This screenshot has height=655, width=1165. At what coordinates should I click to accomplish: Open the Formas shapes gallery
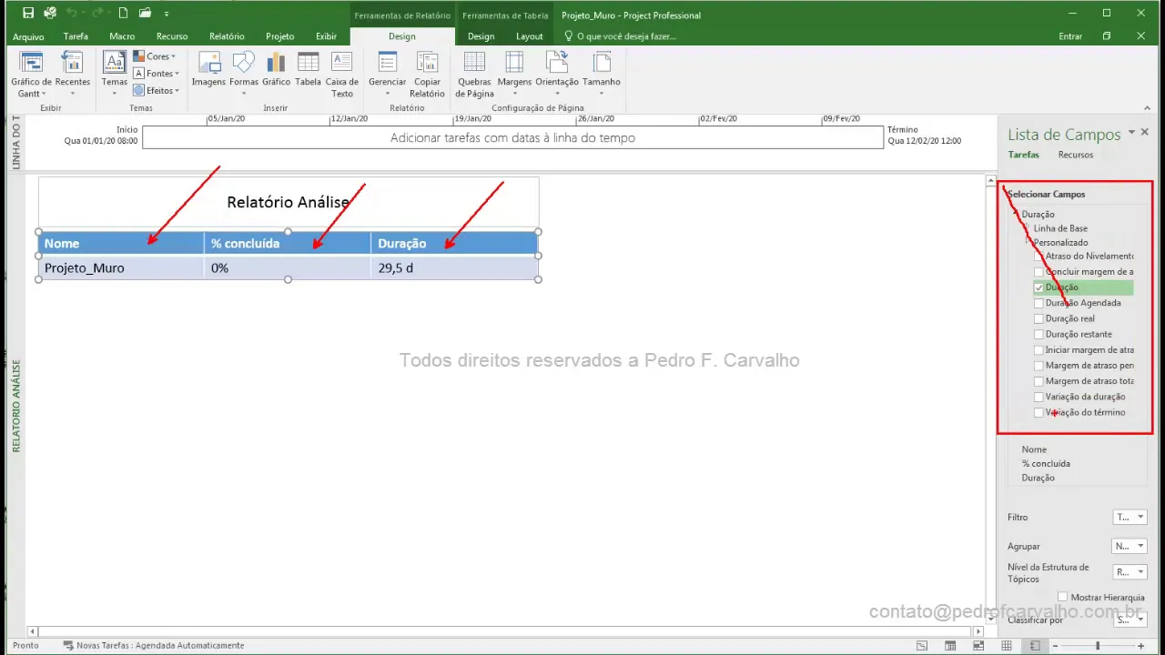(x=244, y=75)
